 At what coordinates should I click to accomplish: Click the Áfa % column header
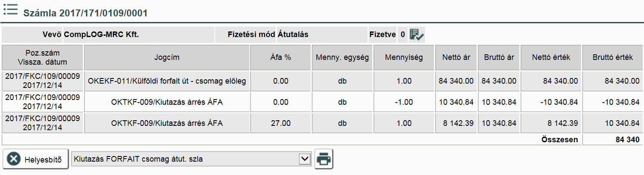coord(281,57)
